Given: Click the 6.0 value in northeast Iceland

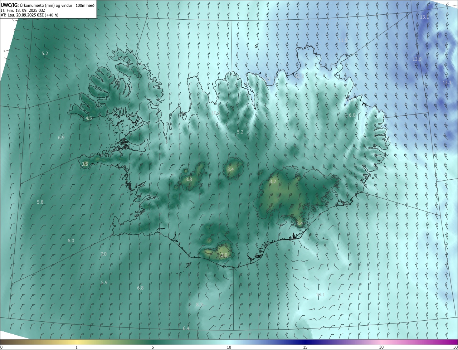Looking at the screenshot, I should tap(352, 115).
